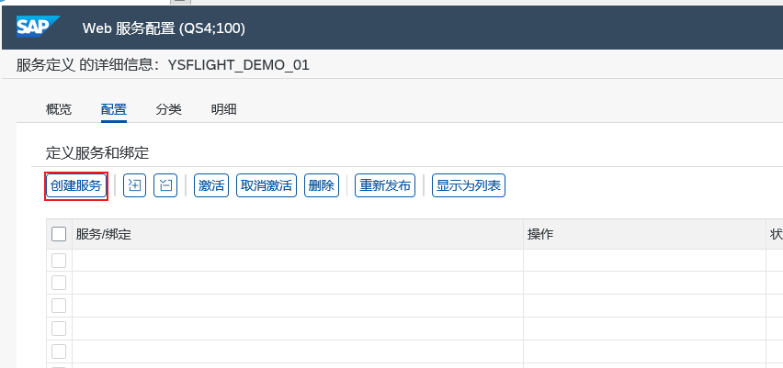This screenshot has width=783, height=368.
Task: Click the 取消激活 toolbar button
Action: 267,185
